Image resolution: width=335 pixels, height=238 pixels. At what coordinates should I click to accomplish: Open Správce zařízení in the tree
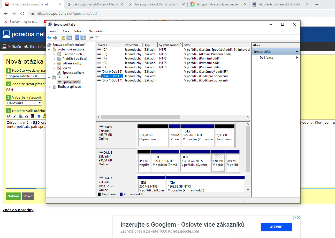coord(73,73)
